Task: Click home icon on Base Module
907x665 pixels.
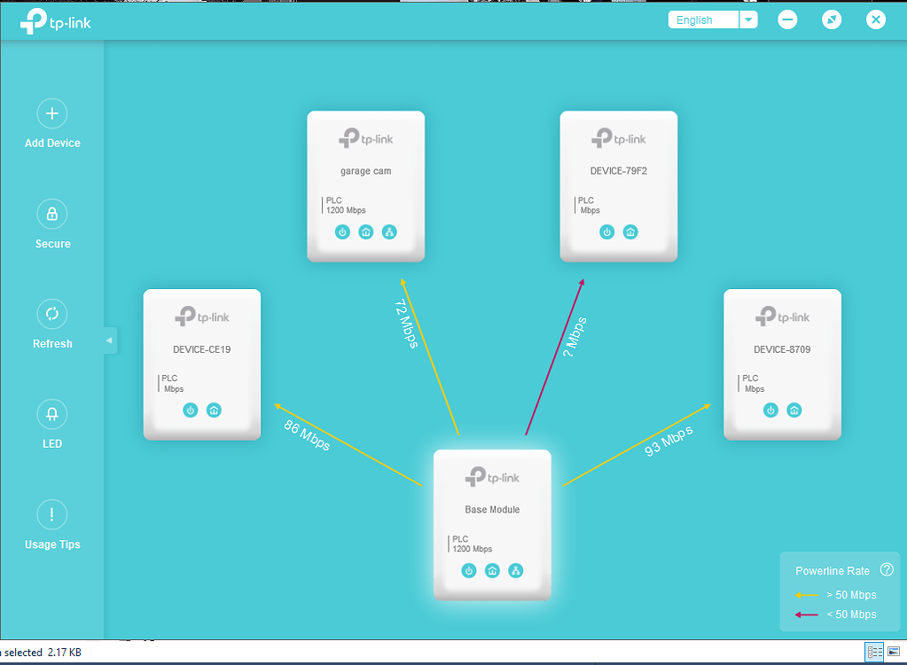Action: coord(492,571)
